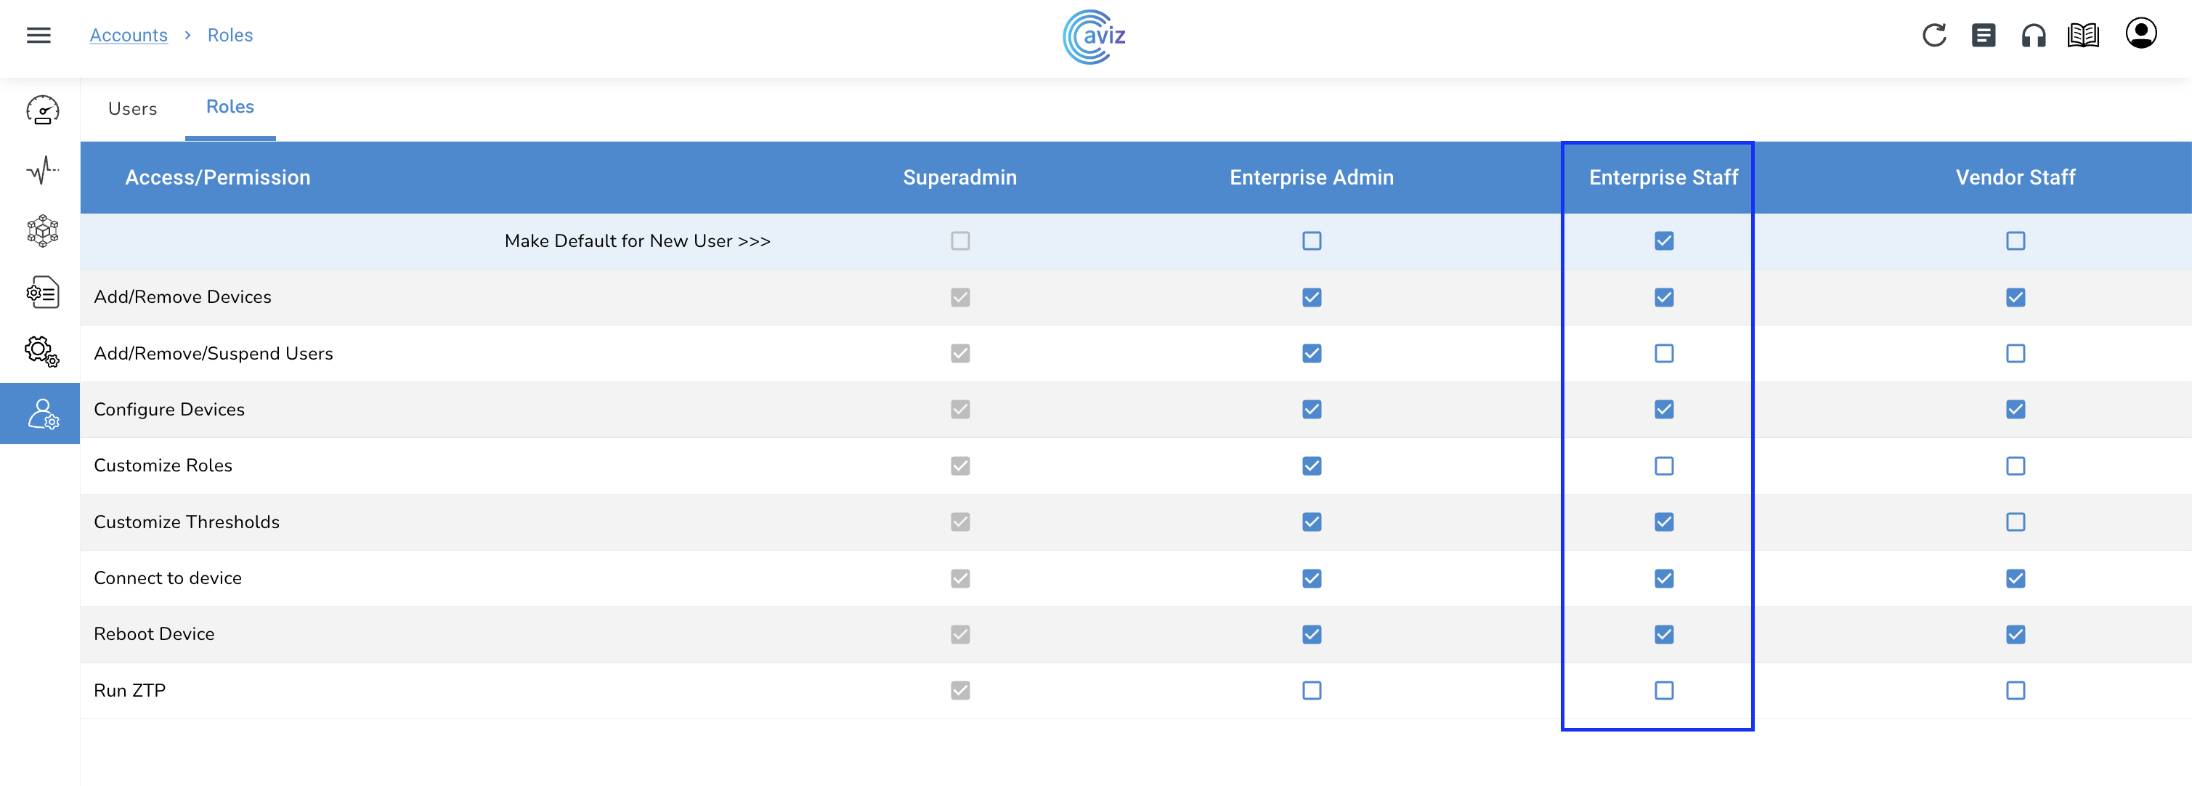Screen dimensions: 2192x786
Task: Click the Accounts breadcrumb link
Action: (129, 35)
